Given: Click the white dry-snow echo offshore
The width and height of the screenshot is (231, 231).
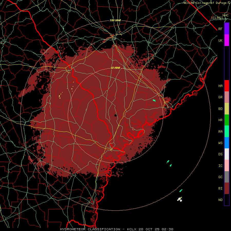Looking at the screenshot, I should pyautogui.click(x=180, y=199).
